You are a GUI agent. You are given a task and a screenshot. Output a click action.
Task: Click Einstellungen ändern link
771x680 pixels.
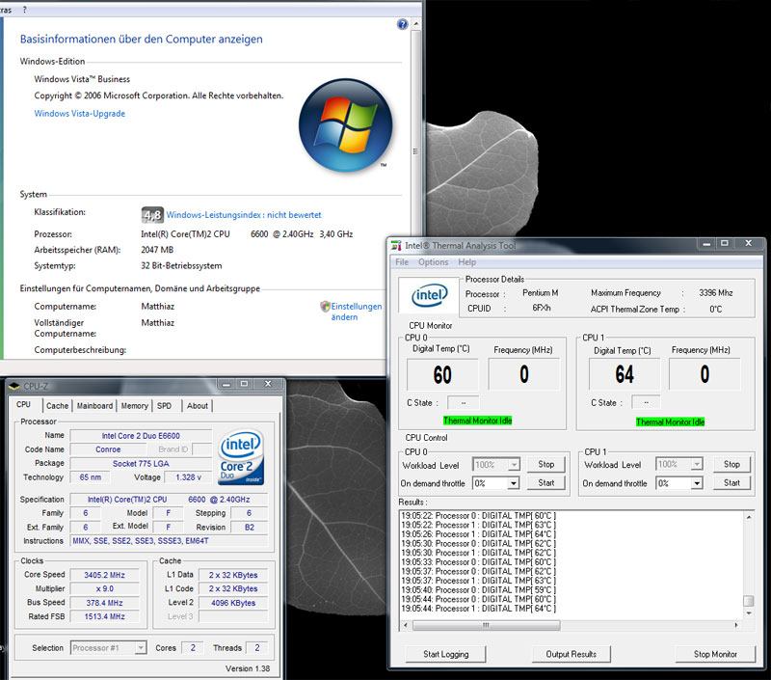point(357,312)
